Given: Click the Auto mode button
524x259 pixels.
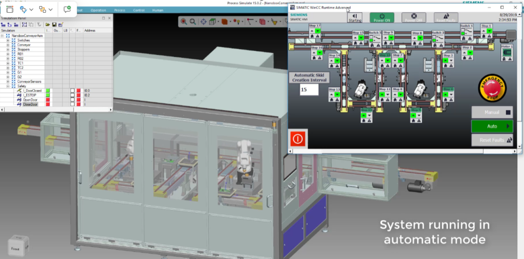Looking at the screenshot, I should (492, 126).
